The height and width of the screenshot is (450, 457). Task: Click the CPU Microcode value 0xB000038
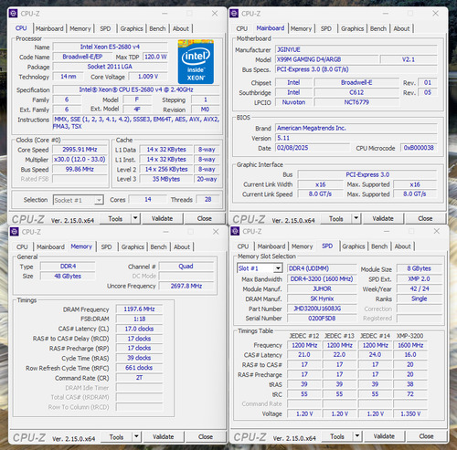(419, 148)
